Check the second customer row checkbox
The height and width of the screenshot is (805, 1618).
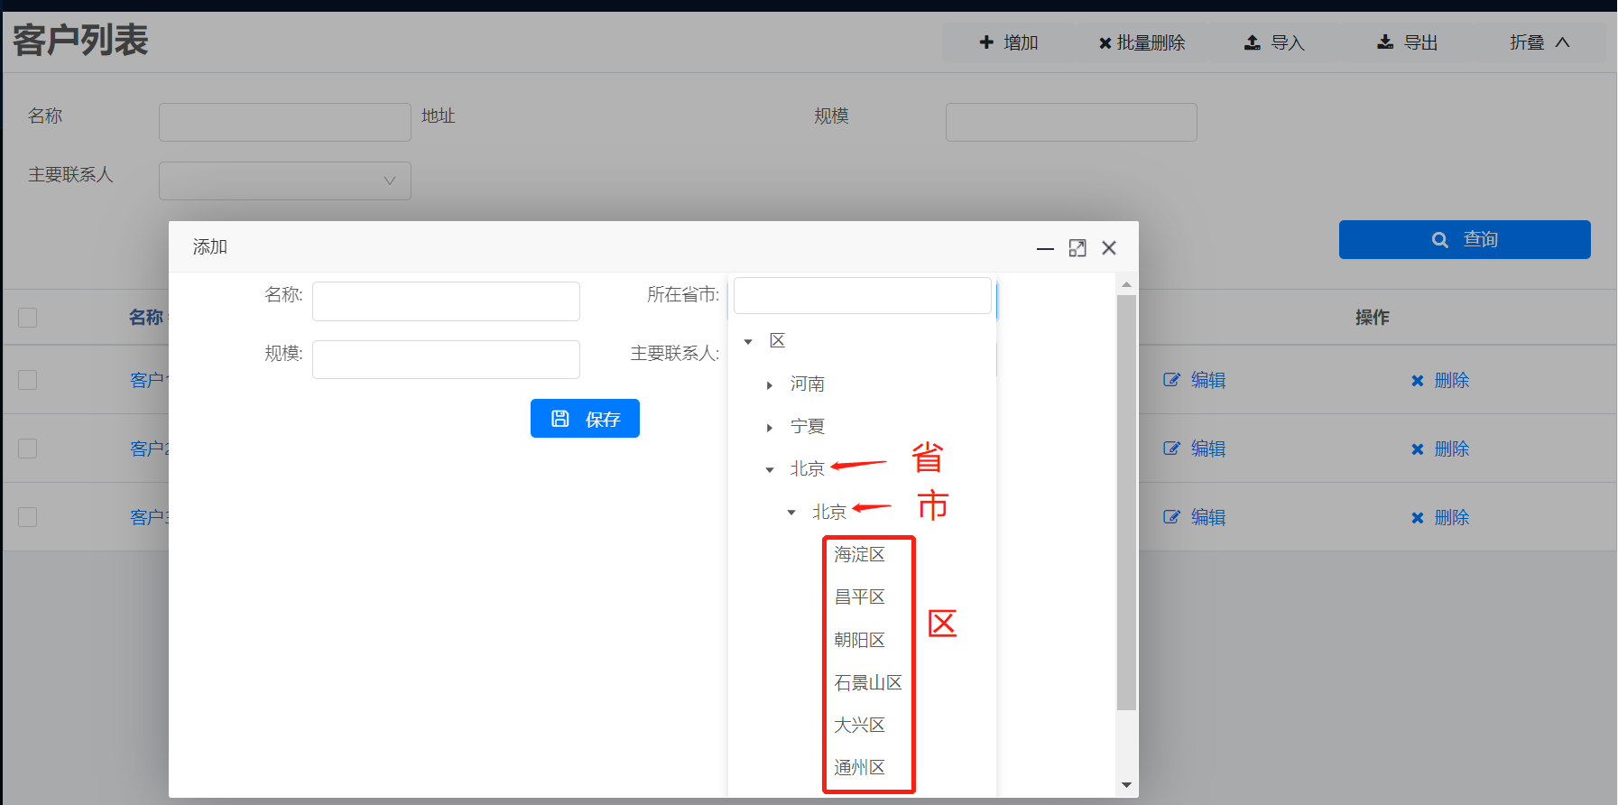point(28,449)
